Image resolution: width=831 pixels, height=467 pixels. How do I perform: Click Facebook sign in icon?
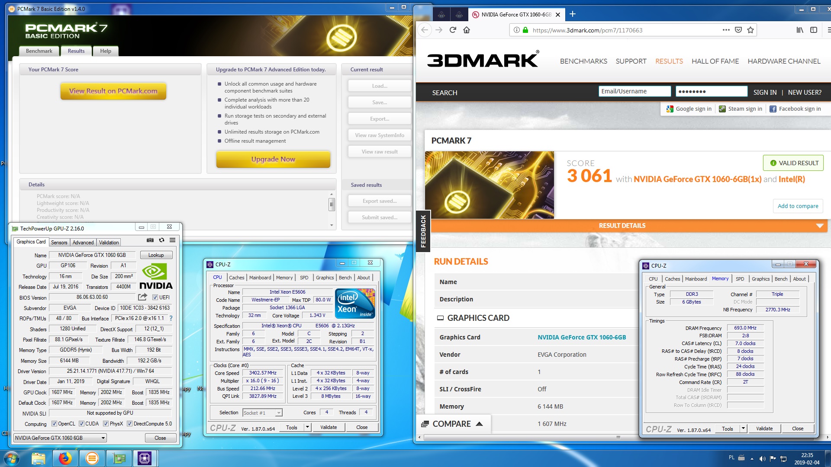773,109
